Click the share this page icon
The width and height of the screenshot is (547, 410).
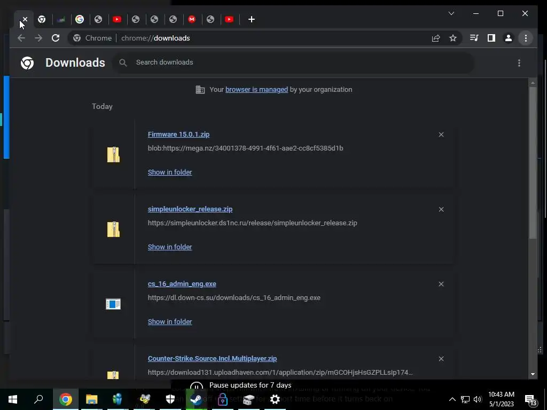point(436,38)
